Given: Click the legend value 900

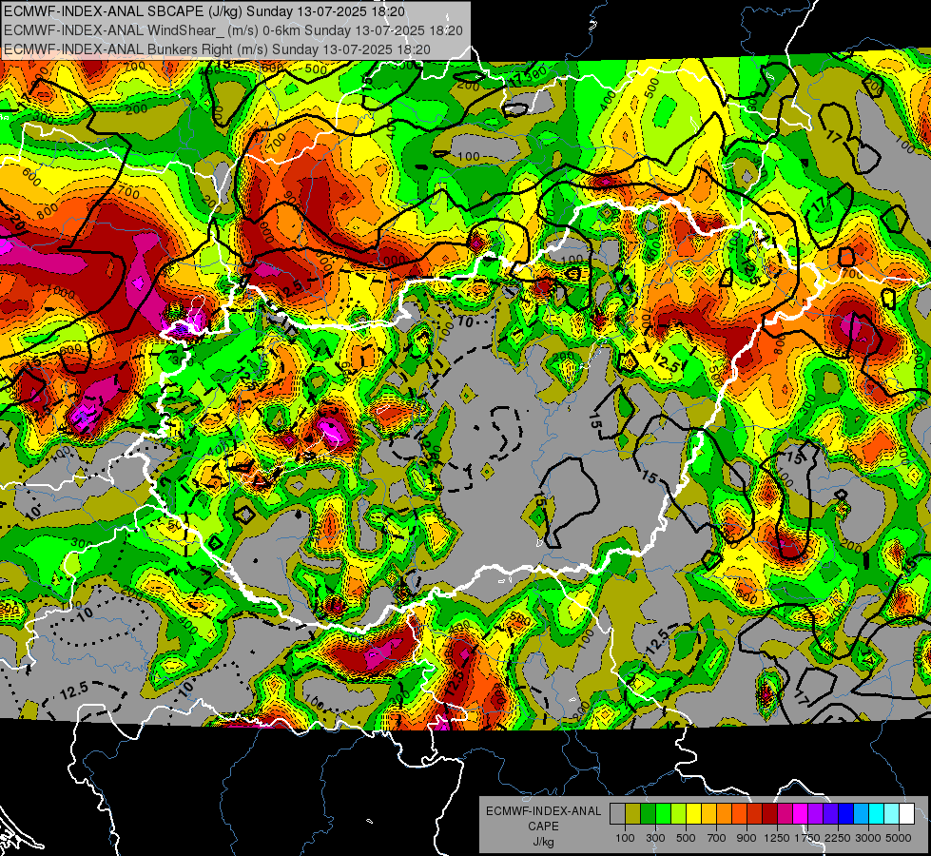Looking at the screenshot, I should point(747,838).
